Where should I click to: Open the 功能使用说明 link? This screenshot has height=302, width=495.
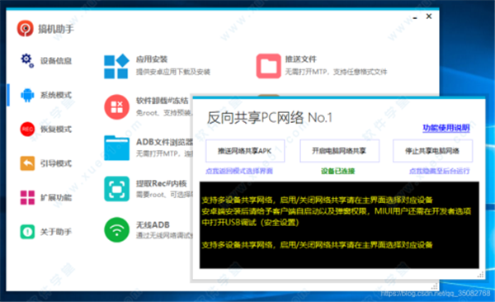pos(446,128)
